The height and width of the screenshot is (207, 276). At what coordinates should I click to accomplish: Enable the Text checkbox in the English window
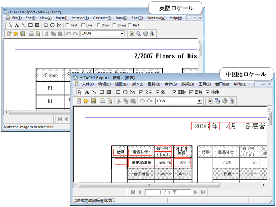pyautogui.click(x=68, y=26)
